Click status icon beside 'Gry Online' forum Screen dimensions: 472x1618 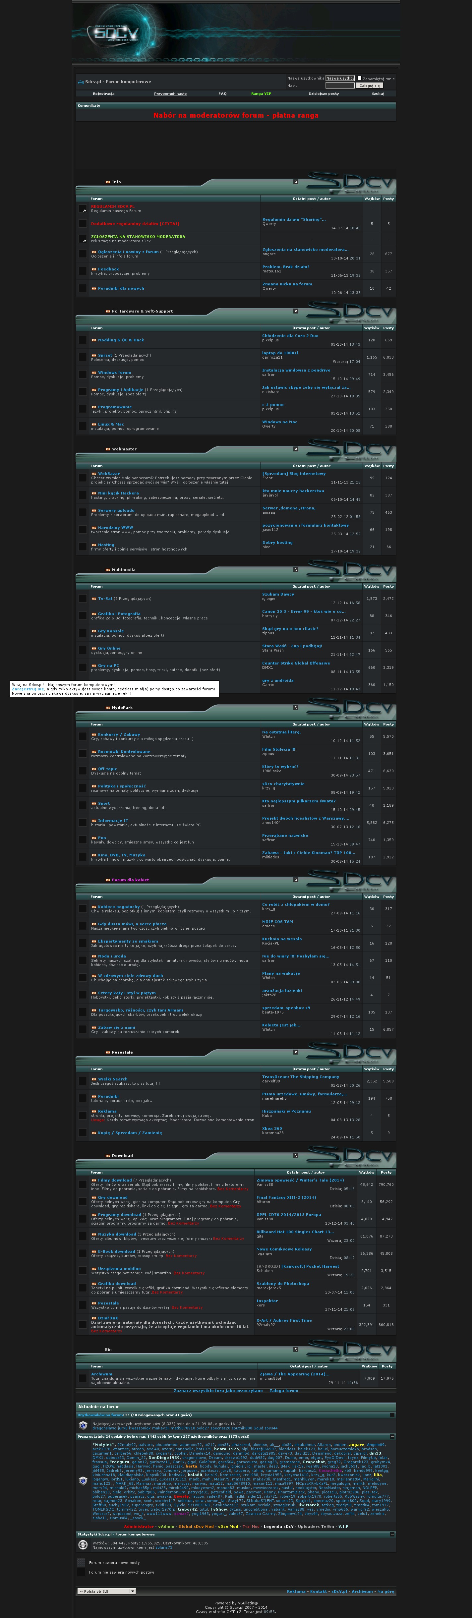point(82,650)
